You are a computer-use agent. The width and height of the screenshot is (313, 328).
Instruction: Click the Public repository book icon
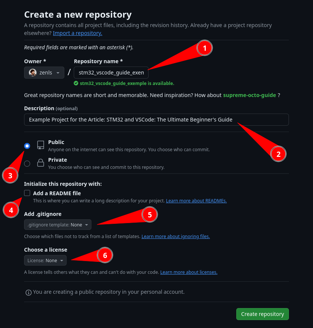[41, 145]
